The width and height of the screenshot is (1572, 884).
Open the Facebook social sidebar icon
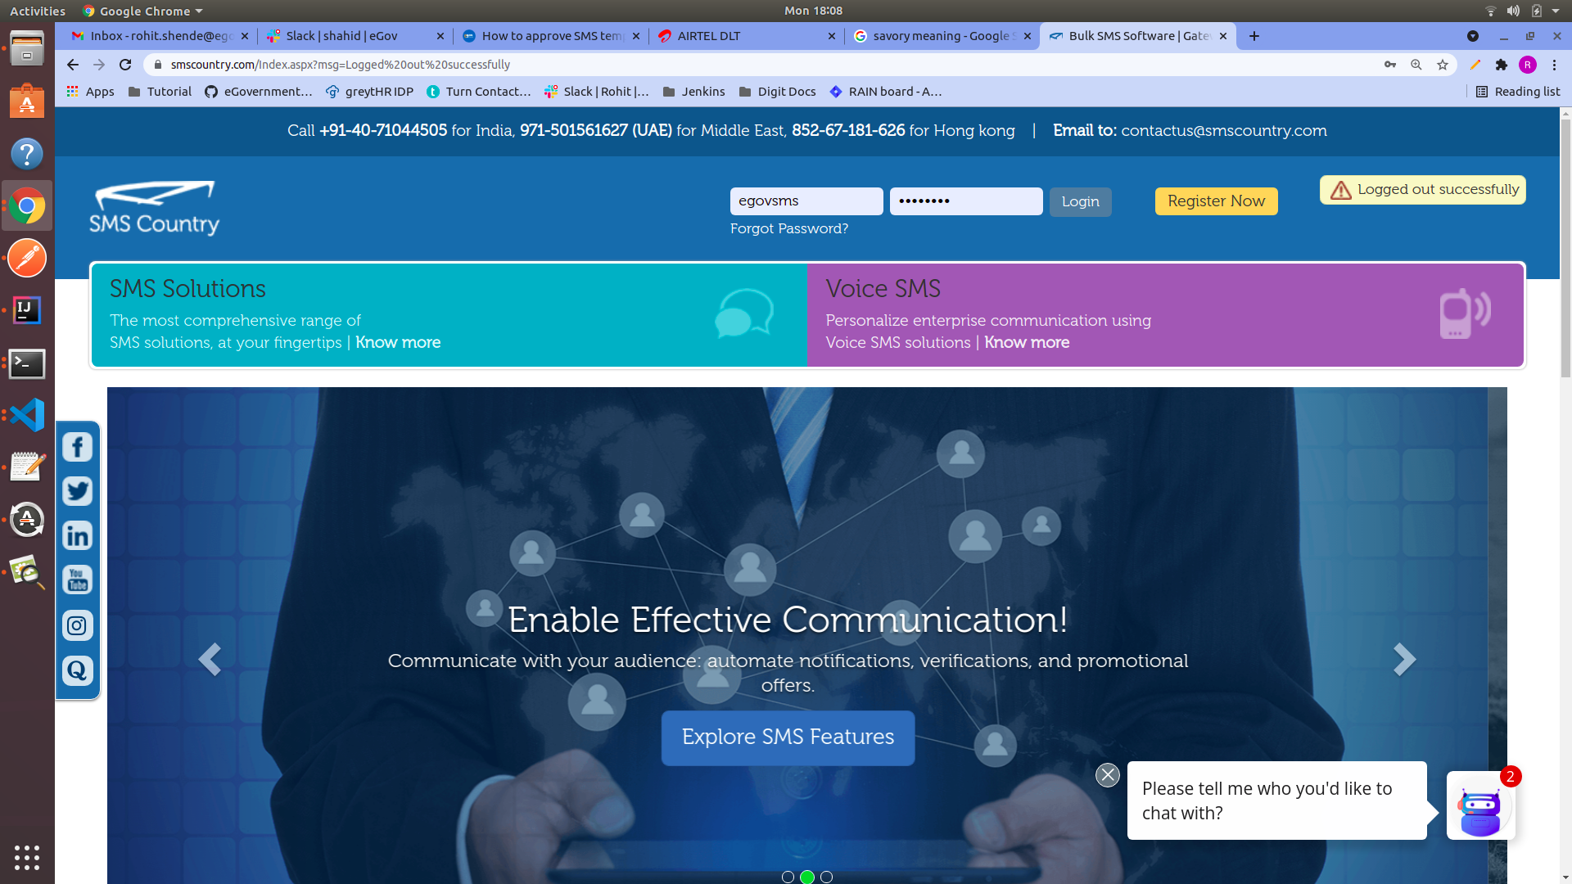click(77, 447)
